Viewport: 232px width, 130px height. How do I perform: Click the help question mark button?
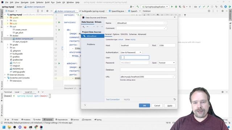click(85, 105)
